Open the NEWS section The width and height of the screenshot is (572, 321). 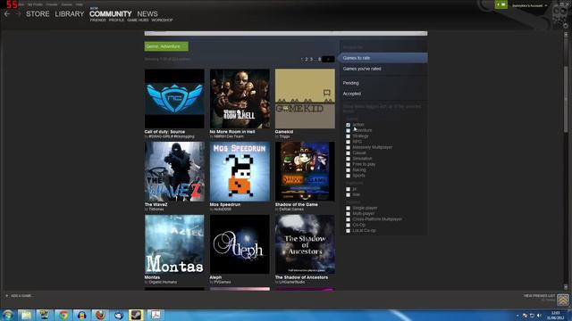[x=147, y=14]
